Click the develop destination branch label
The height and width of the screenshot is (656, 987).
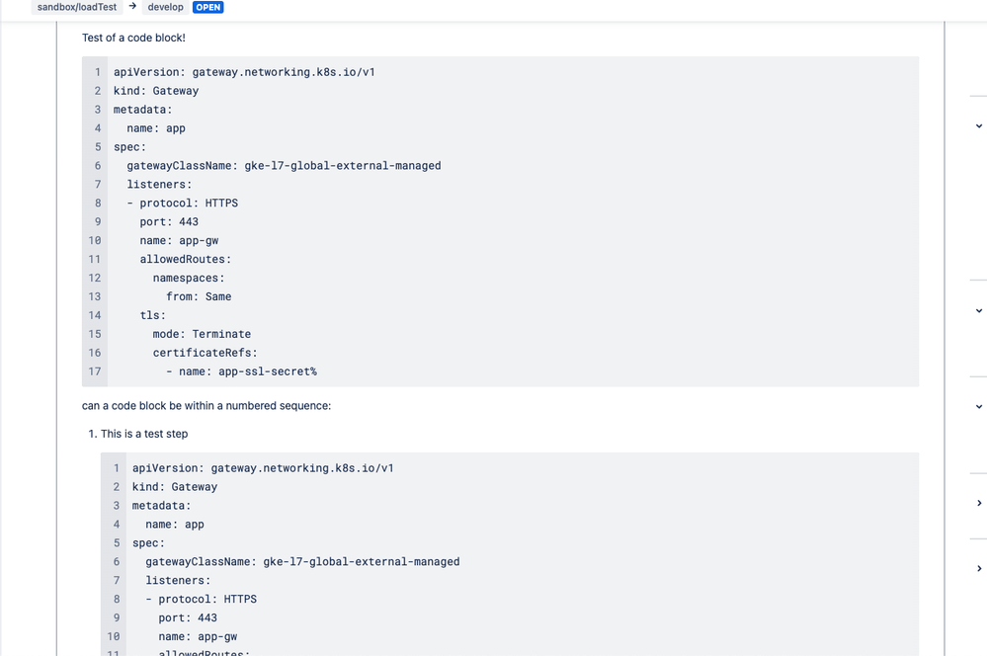165,7
